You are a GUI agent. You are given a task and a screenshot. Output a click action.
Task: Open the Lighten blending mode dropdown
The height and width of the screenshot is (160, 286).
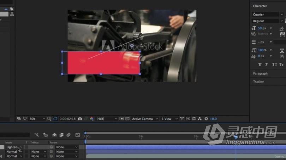[x=14, y=147]
